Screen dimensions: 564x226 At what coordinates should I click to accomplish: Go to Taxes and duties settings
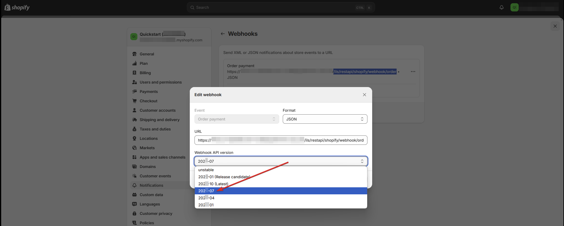(x=155, y=129)
